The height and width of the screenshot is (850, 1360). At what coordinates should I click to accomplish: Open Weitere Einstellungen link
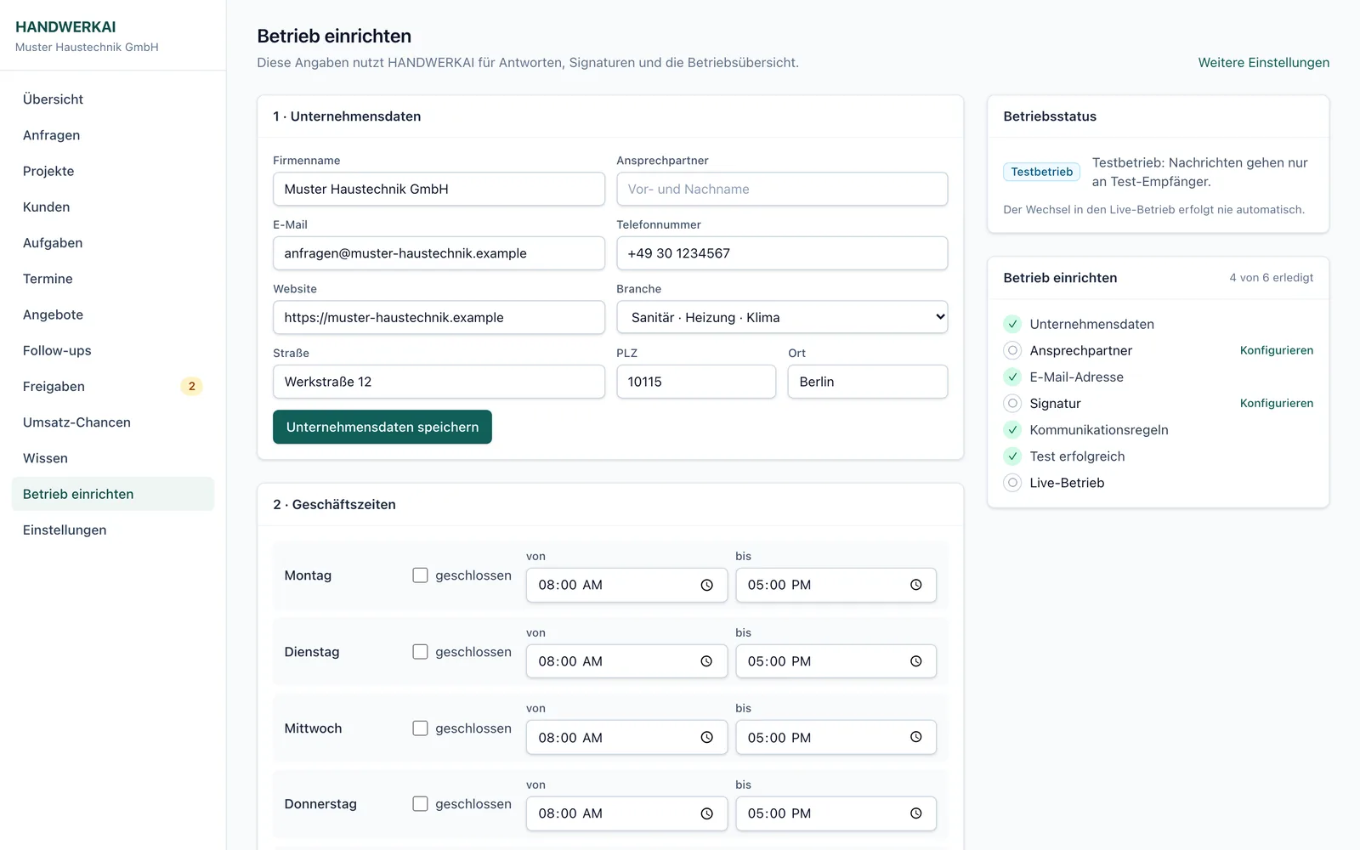pyautogui.click(x=1264, y=63)
